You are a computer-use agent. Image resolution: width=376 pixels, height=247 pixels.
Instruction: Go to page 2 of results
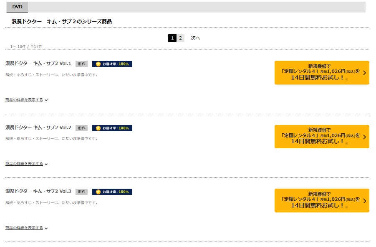pos(180,38)
